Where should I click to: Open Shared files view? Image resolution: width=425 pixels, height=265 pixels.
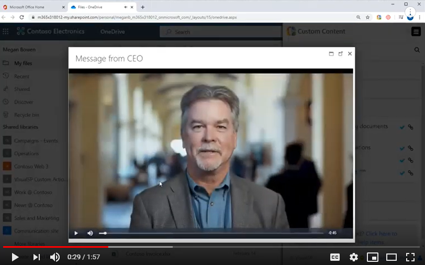click(x=22, y=89)
